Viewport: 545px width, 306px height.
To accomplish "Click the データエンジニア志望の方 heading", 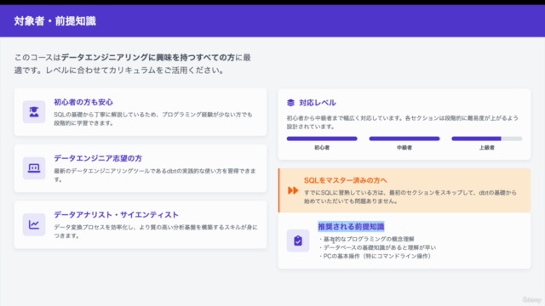I will pyautogui.click(x=98, y=158).
